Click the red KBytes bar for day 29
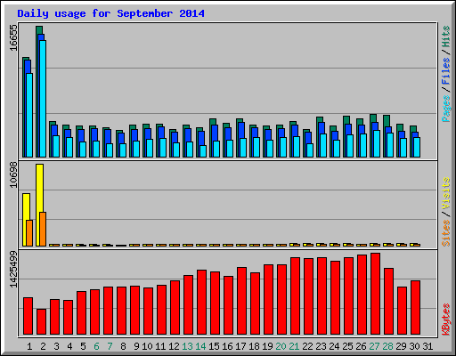Image resolution: width=456 pixels, height=356 pixels. [402, 311]
